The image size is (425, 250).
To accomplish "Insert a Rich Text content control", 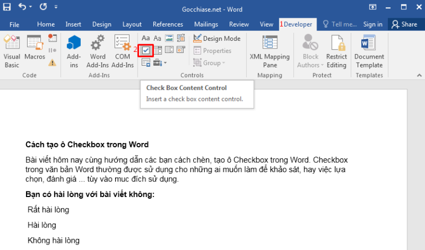I will [146, 38].
